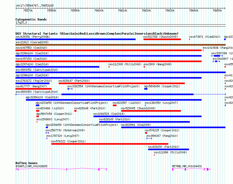The height and width of the screenshot is (184, 233).
Task: Open nsv828148 (Park2010) label
Action: pyautogui.click(x=90, y=108)
